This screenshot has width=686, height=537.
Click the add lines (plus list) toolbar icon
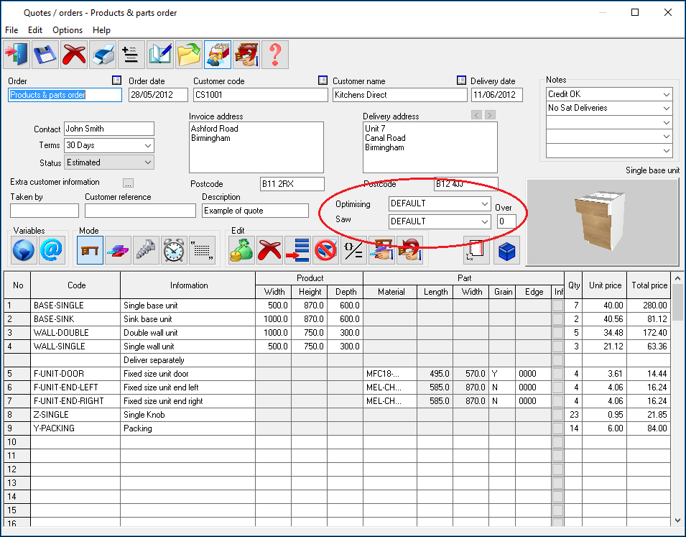(x=131, y=55)
